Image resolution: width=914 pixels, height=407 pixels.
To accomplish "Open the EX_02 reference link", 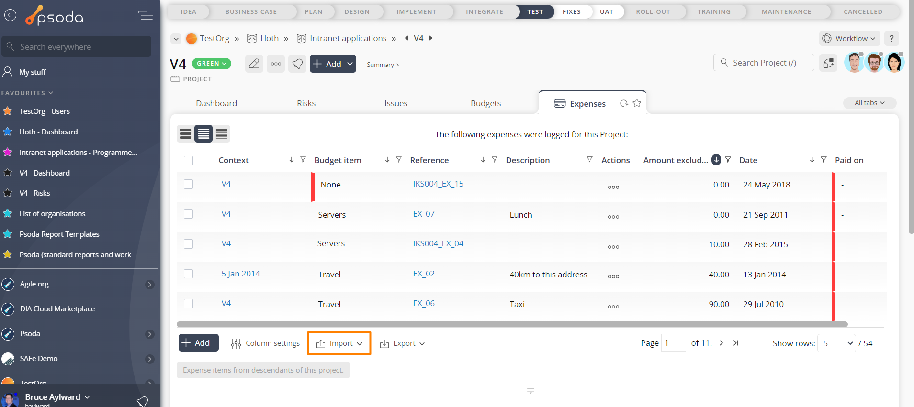I will 424,274.
